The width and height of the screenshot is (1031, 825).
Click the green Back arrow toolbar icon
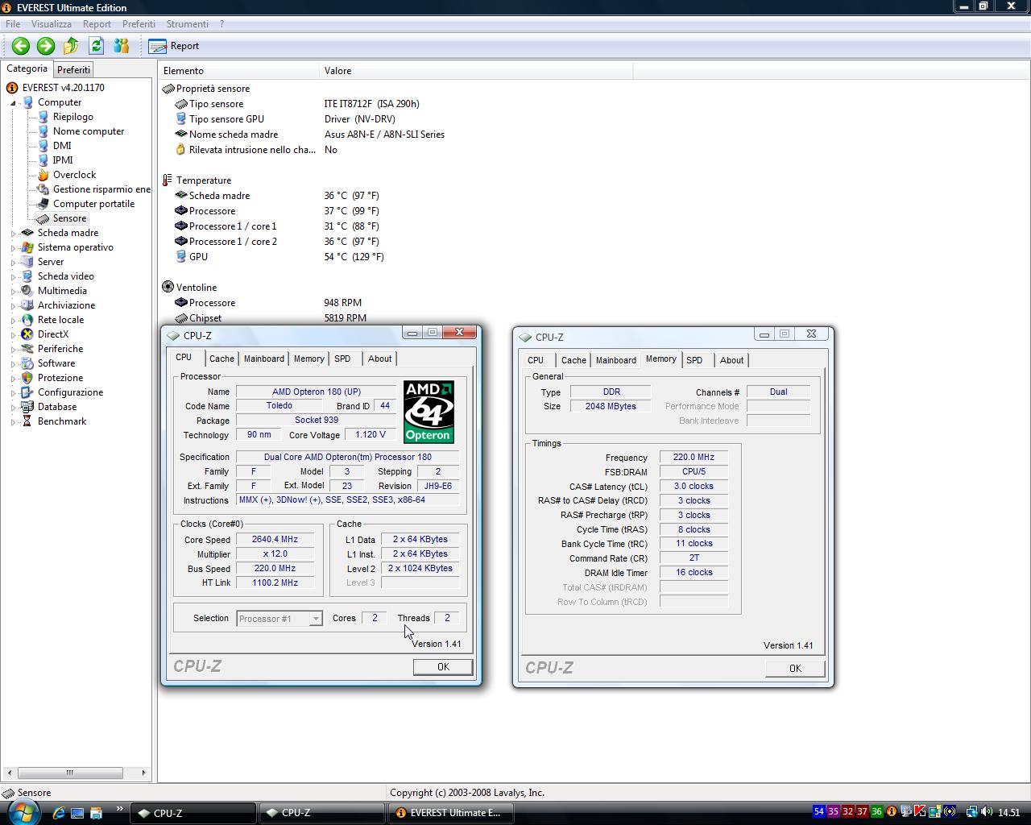coord(21,46)
